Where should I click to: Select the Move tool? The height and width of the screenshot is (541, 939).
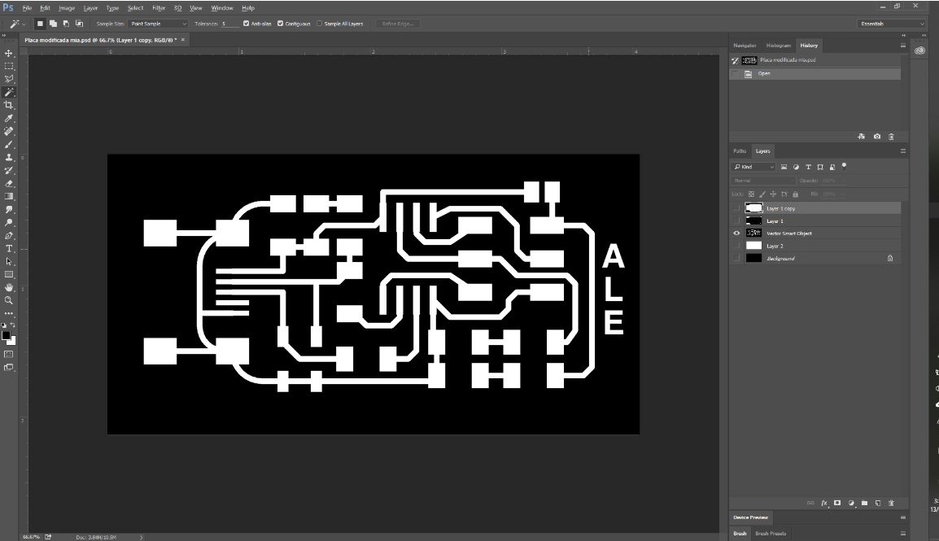click(8, 53)
